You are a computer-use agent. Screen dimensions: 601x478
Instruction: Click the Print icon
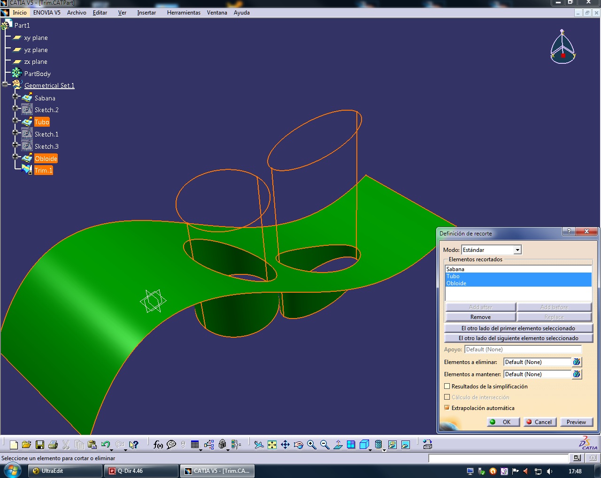(x=53, y=445)
